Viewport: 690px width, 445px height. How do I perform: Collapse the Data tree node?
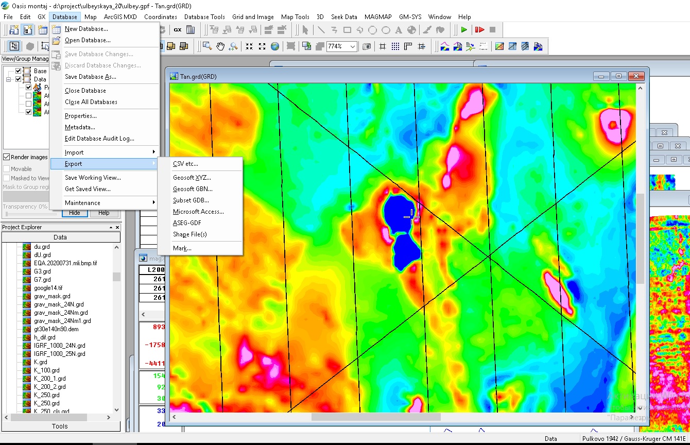point(9,79)
